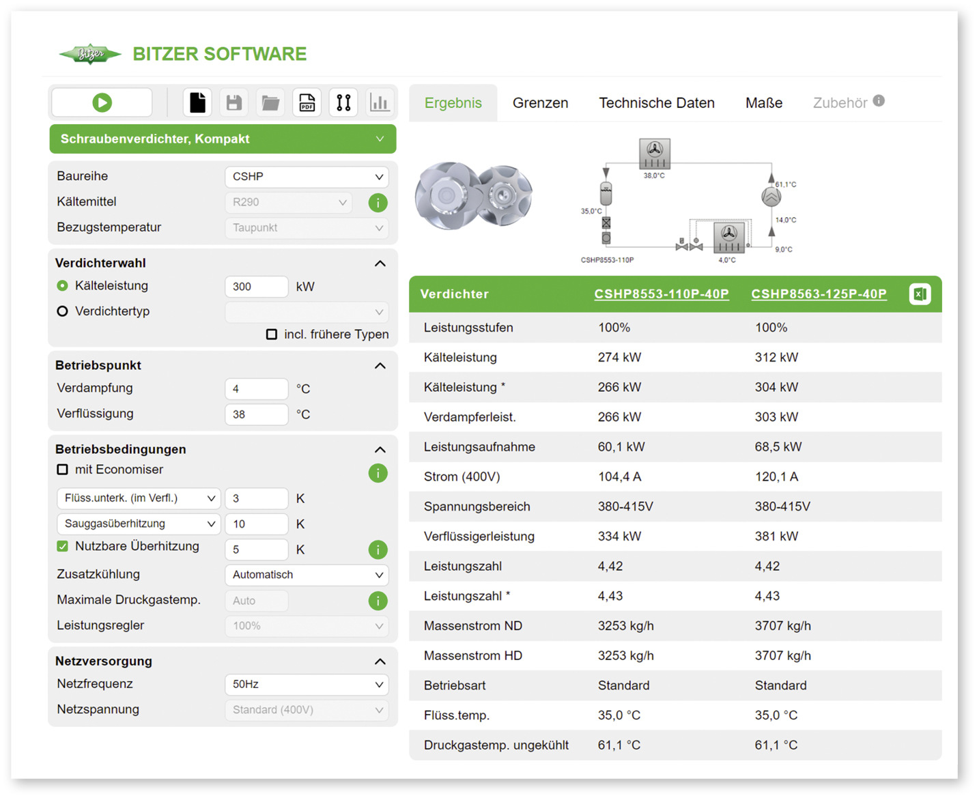Screen dimensions: 977x798
Task: Switch to the Grenzen tab
Action: 540,102
